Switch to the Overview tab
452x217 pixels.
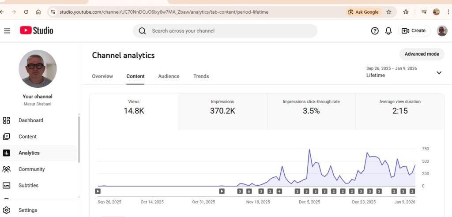[102, 76]
